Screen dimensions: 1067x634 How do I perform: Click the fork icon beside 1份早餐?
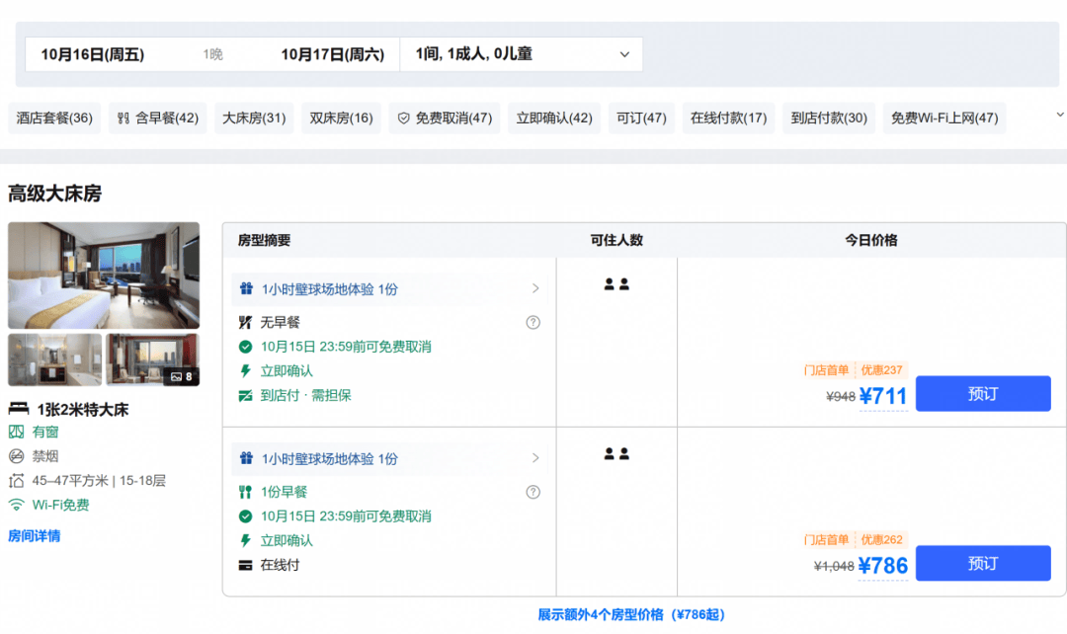(246, 492)
